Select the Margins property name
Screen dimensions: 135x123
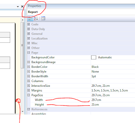coord(37,90)
